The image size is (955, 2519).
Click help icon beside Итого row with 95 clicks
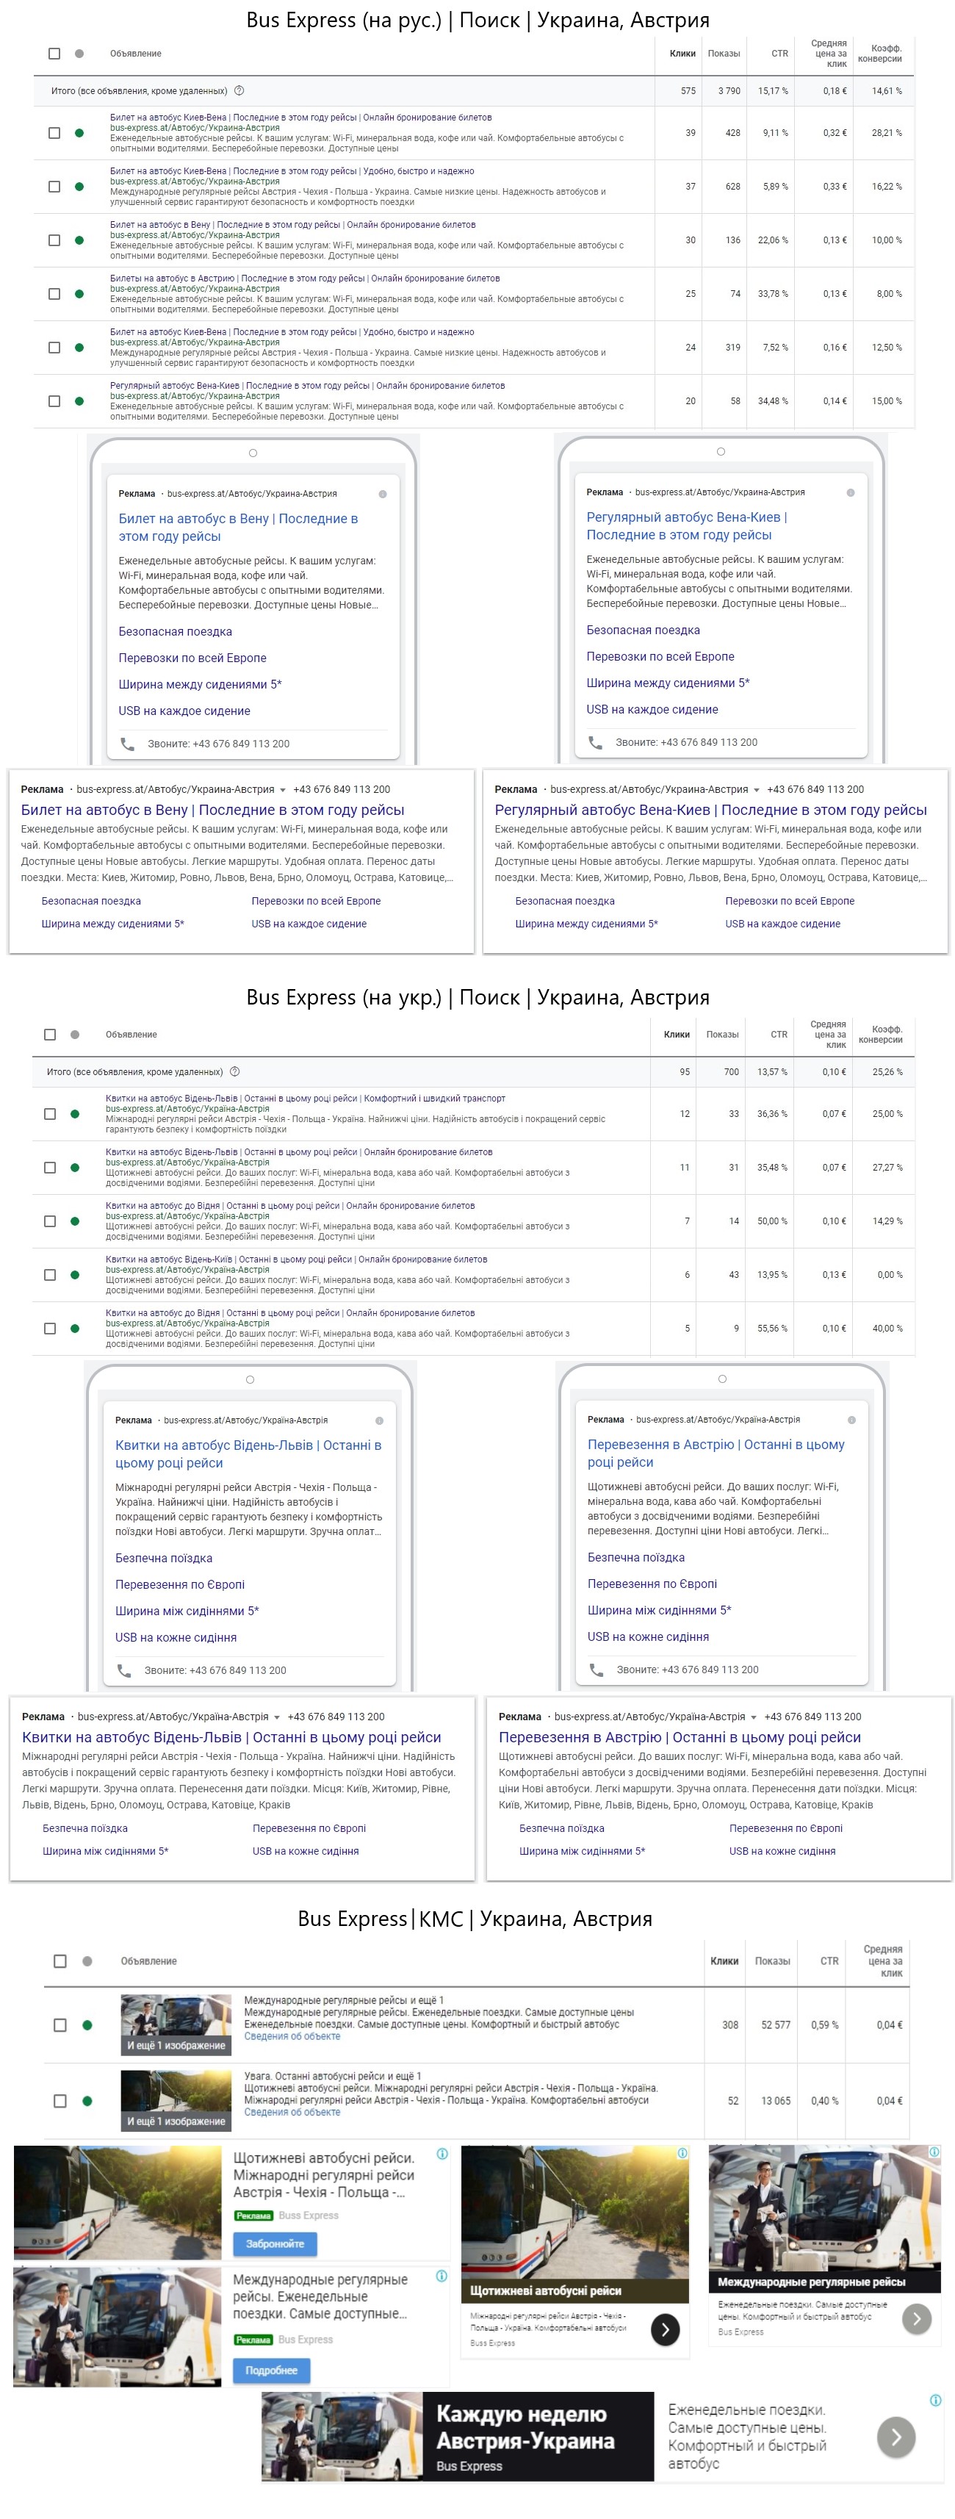tap(234, 1071)
